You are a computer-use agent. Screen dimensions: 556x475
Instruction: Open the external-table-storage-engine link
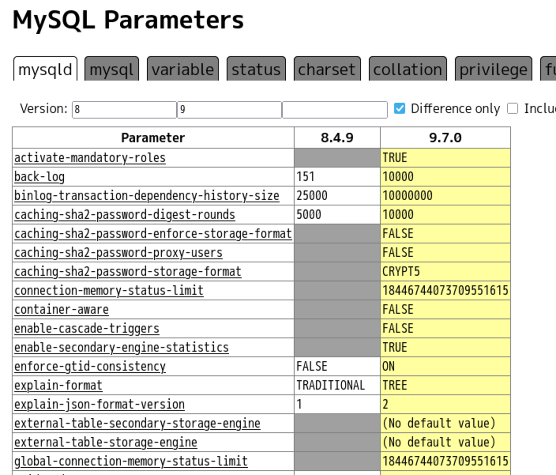pos(106,442)
